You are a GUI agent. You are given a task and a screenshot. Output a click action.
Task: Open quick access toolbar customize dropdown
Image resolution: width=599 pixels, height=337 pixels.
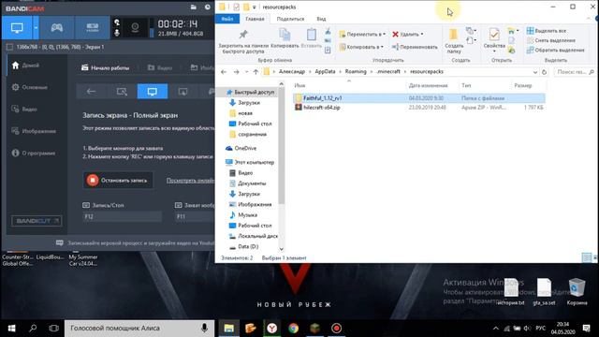pyautogui.click(x=254, y=7)
